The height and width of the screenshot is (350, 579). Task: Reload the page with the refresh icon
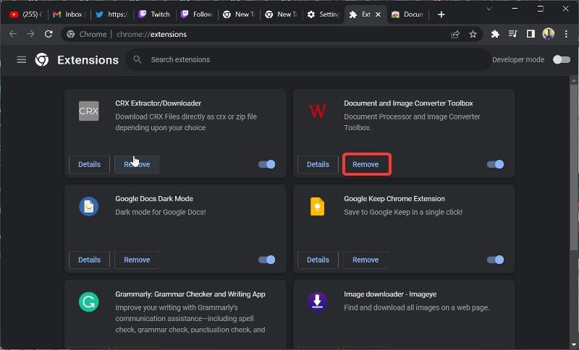[48, 34]
